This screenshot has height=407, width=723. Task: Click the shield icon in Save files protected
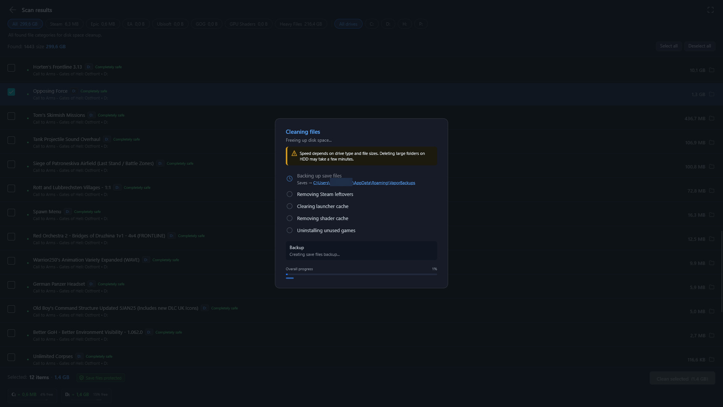pyautogui.click(x=81, y=378)
